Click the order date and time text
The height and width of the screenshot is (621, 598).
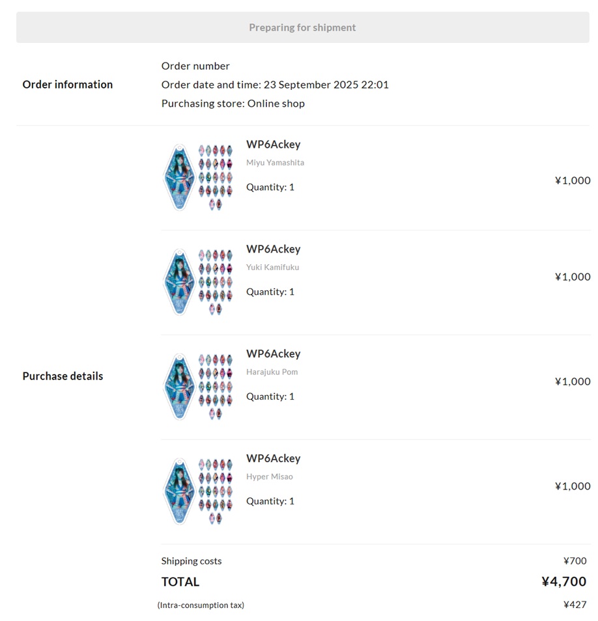(275, 85)
